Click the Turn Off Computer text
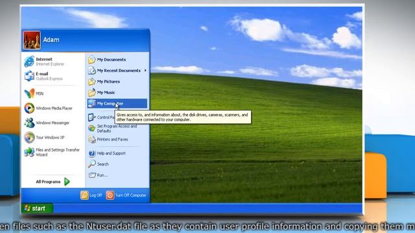 (130, 195)
